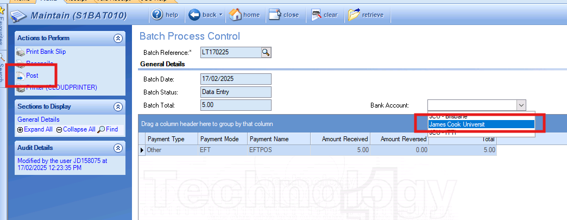
Task: Click the clear toolbar button
Action: coord(324,15)
